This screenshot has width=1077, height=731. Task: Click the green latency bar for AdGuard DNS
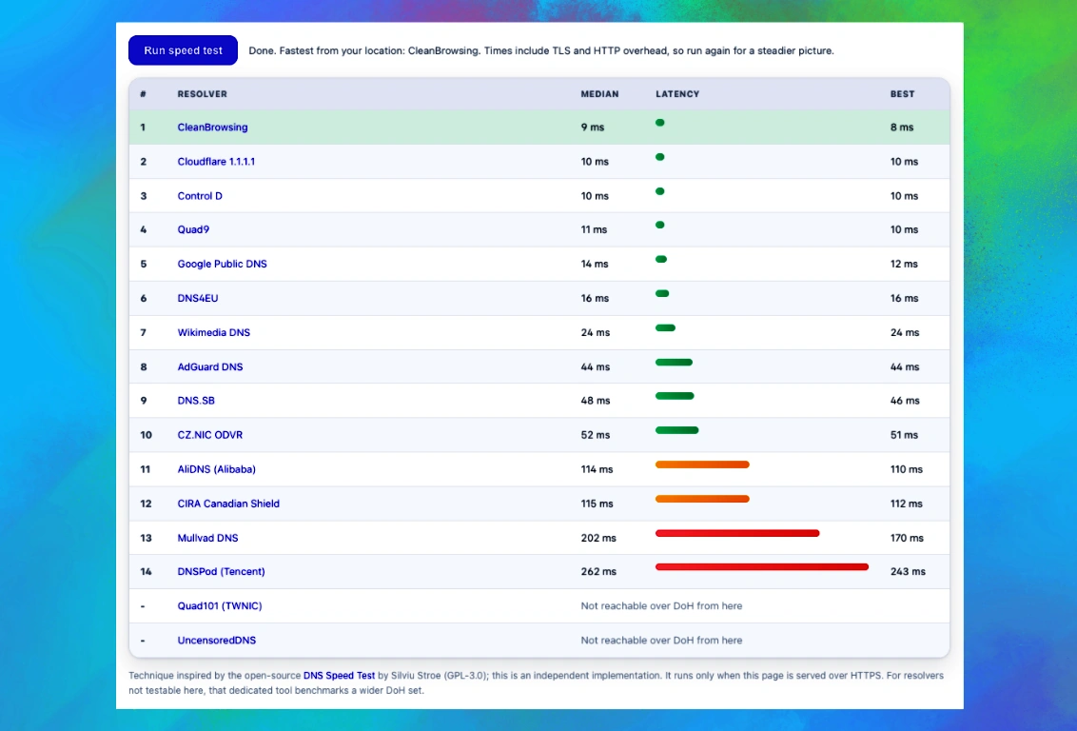point(674,362)
